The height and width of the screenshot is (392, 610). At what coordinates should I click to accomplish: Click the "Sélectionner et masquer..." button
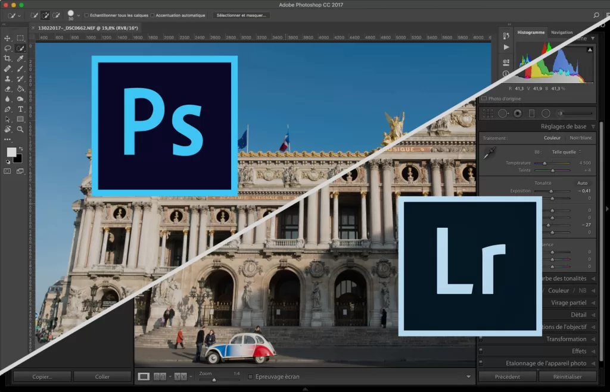pos(241,15)
